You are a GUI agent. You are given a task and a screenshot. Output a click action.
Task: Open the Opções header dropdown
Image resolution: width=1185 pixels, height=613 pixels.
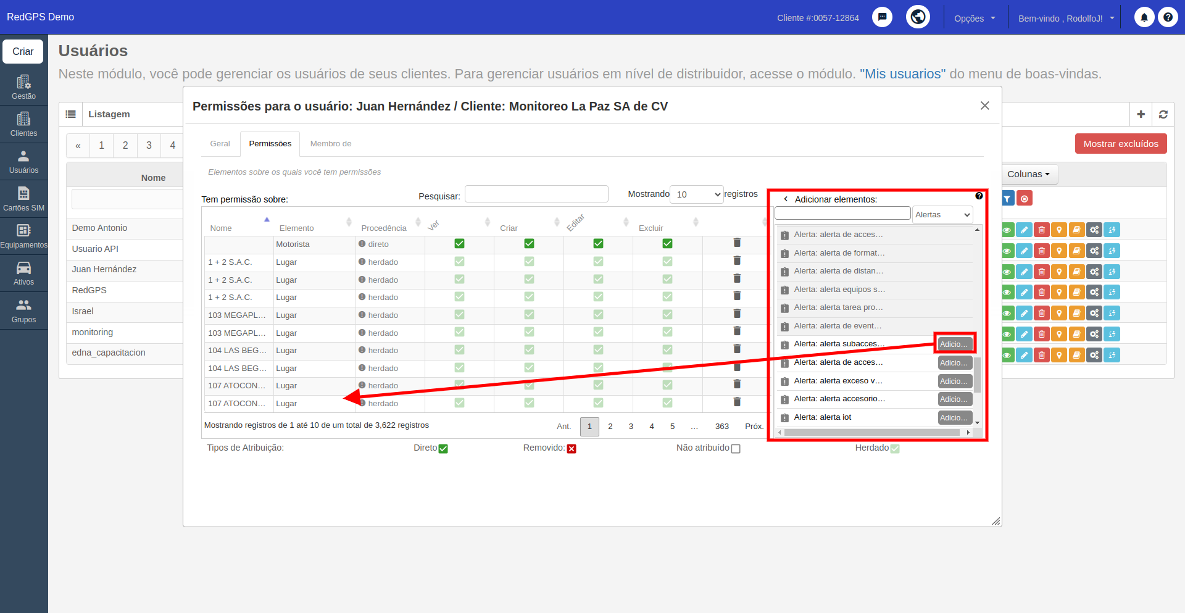(975, 18)
